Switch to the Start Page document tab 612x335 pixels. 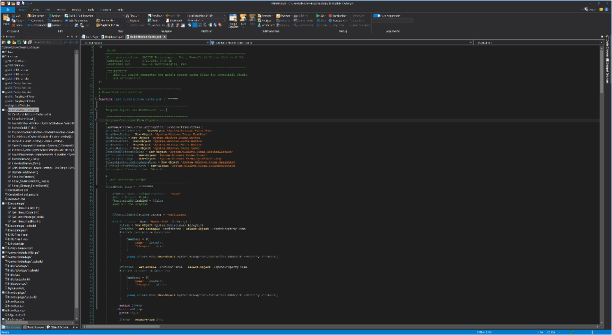[91, 36]
